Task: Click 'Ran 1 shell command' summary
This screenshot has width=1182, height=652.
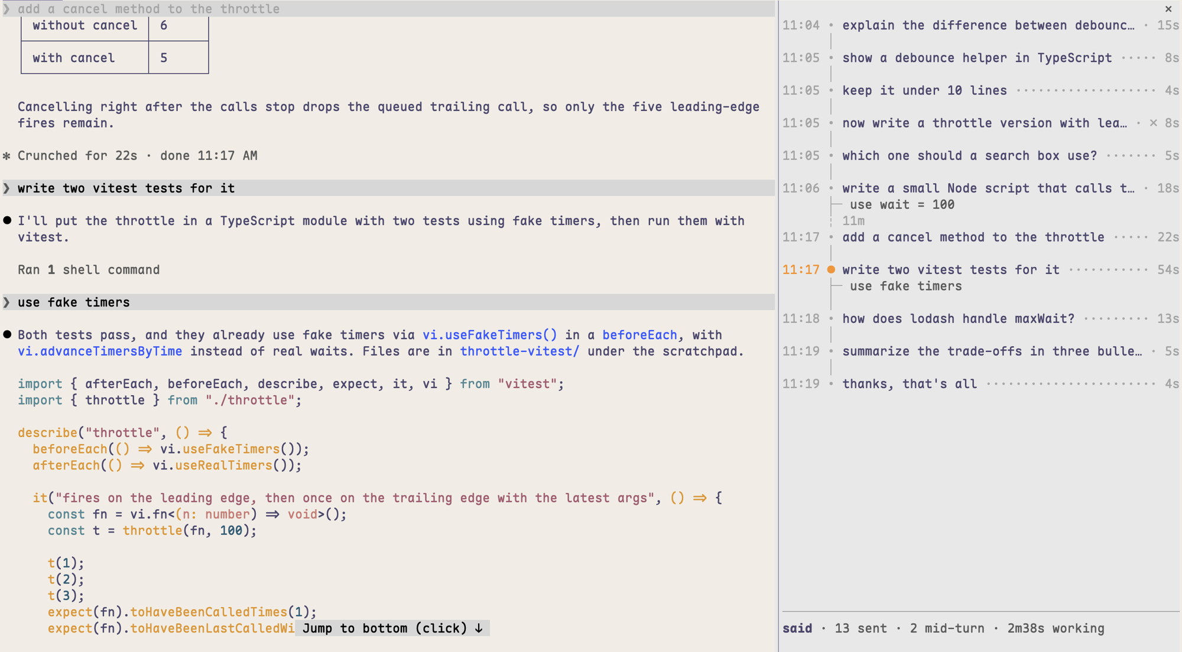Action: click(x=89, y=270)
